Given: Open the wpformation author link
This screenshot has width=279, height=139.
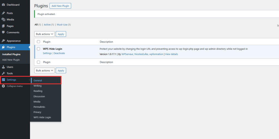Looking at the screenshot, I should [156, 54].
